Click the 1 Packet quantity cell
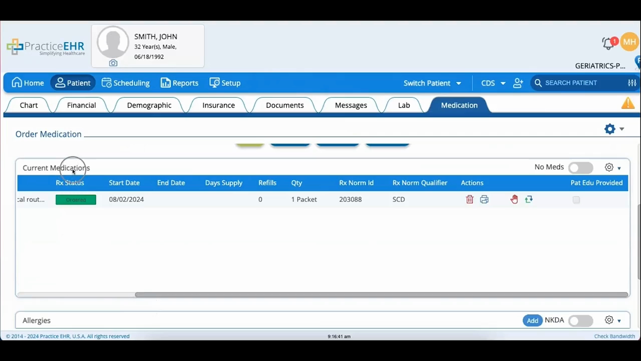 (x=304, y=199)
